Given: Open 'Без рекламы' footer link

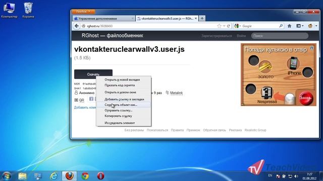Looking at the screenshot, I should 134,130.
